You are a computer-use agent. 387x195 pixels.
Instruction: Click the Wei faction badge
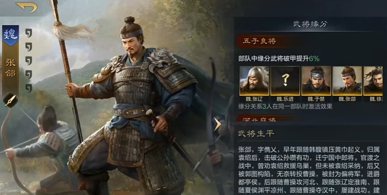tap(10, 35)
